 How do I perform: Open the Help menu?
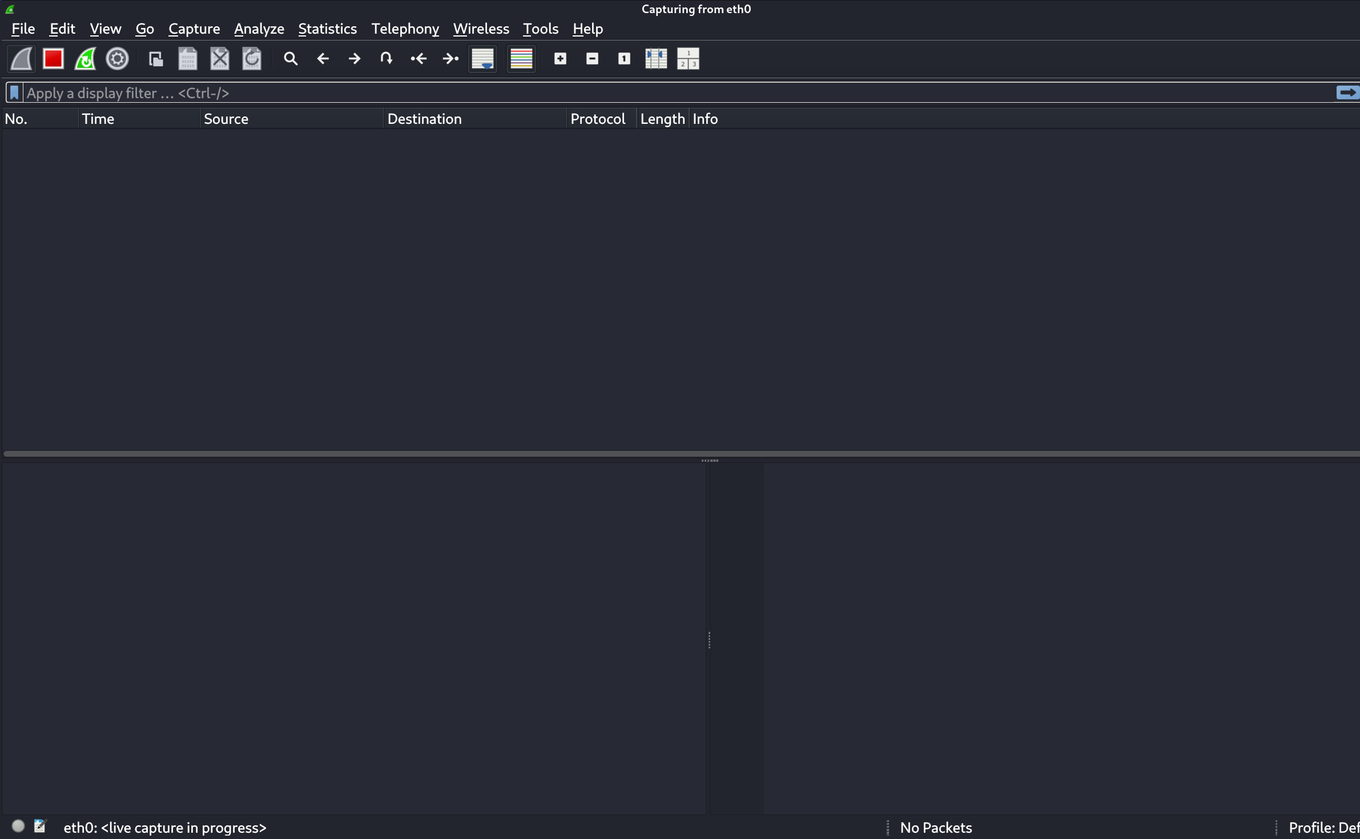click(588, 29)
